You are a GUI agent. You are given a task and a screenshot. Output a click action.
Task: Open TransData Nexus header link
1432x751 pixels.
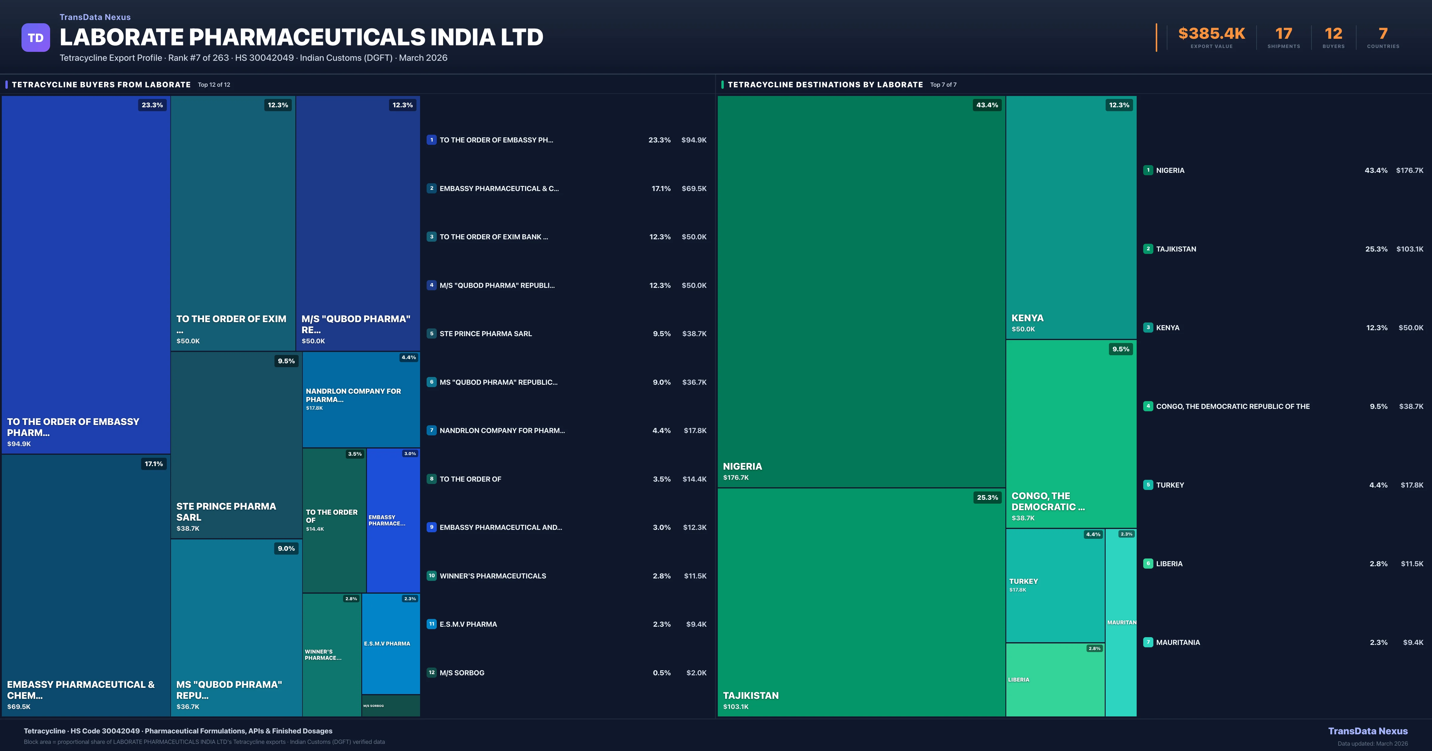(95, 17)
